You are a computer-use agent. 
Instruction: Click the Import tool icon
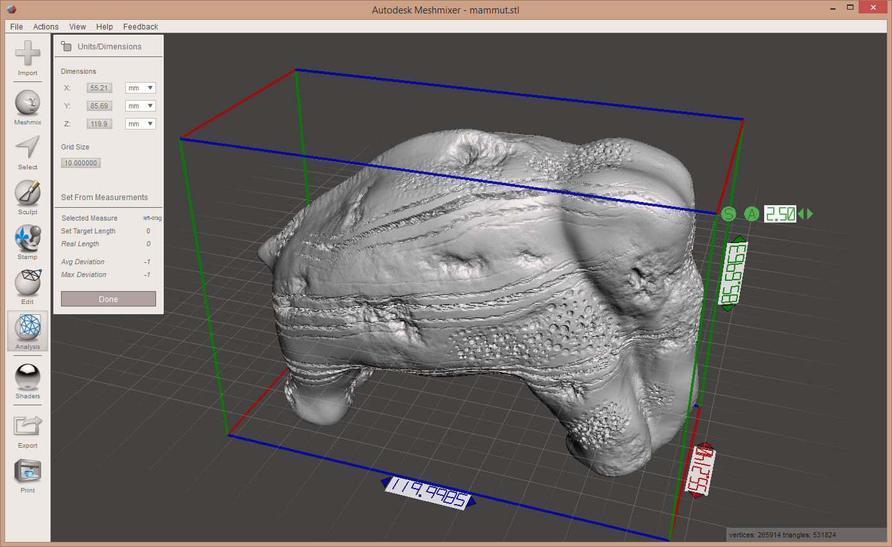[x=28, y=54]
